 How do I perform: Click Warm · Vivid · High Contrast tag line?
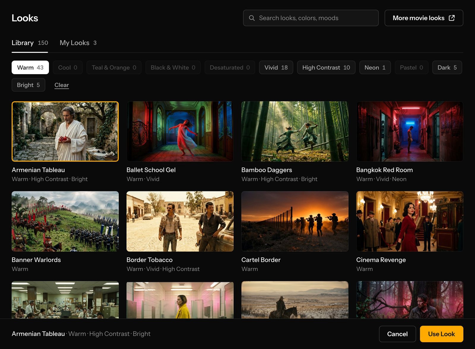163,269
